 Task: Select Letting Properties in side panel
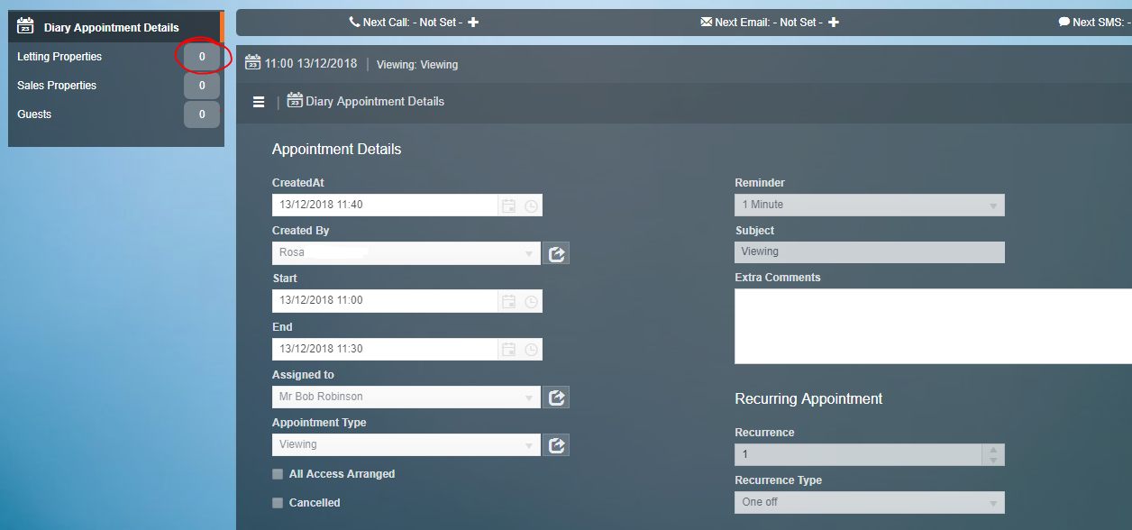click(x=59, y=57)
